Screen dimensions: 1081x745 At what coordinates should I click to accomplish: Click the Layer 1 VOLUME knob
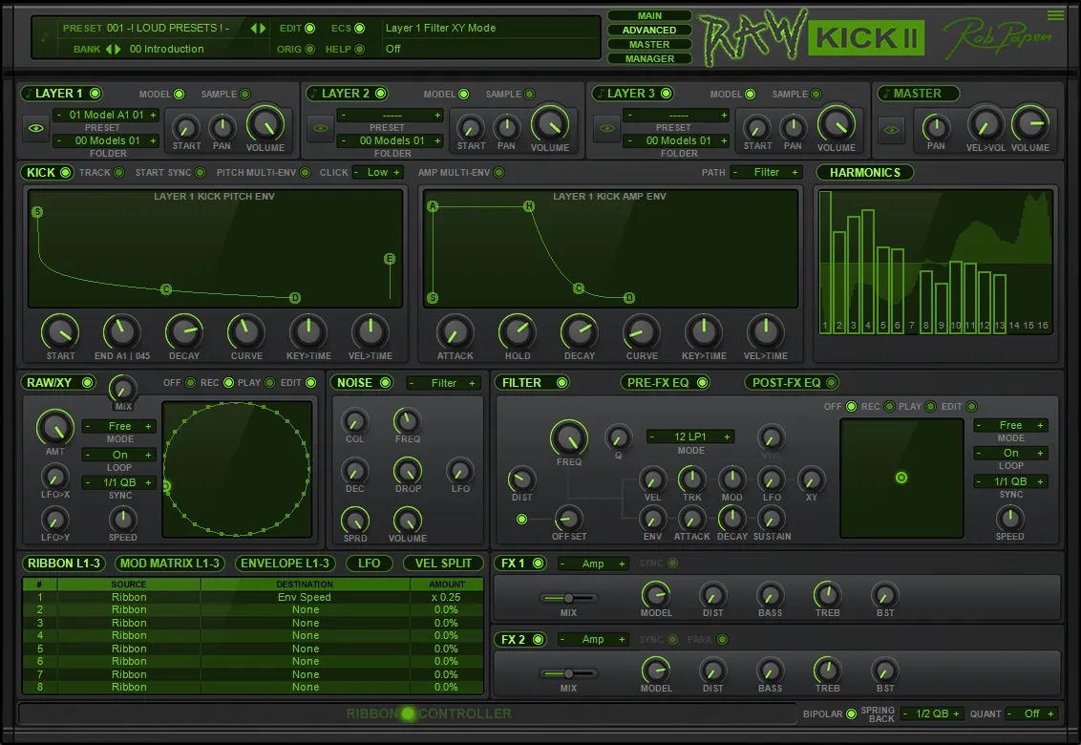tap(265, 124)
